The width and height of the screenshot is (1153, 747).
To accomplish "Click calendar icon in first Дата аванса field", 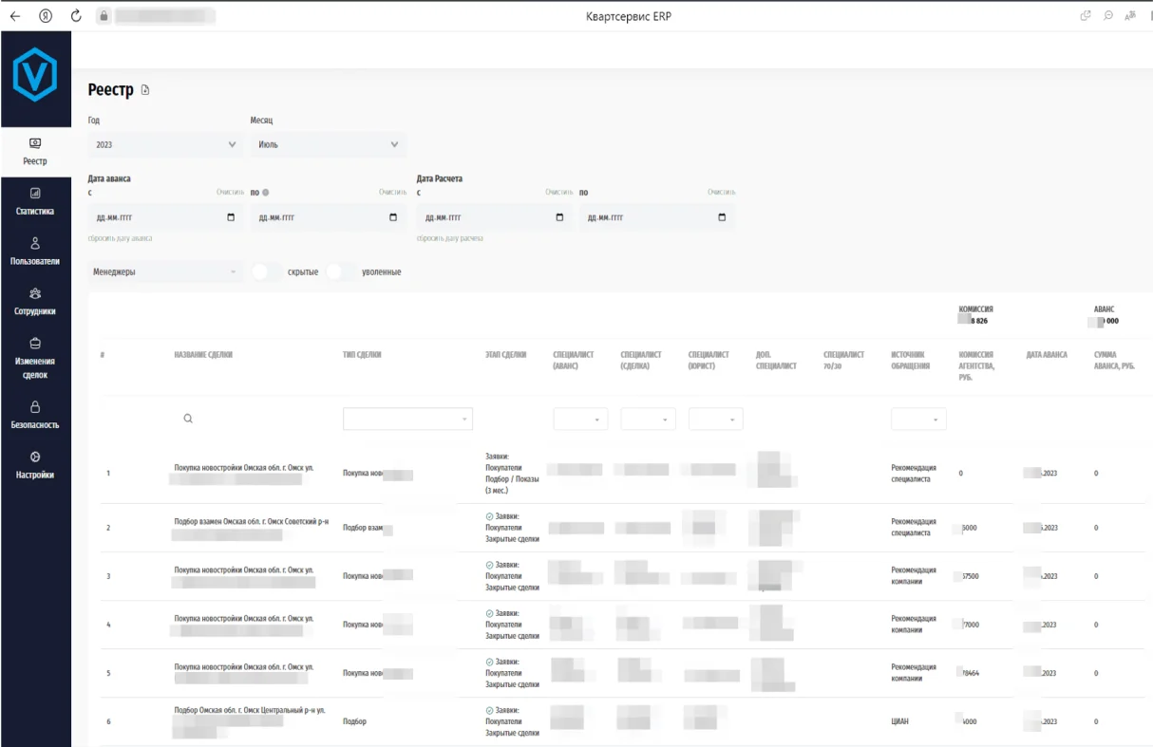I will pyautogui.click(x=231, y=217).
